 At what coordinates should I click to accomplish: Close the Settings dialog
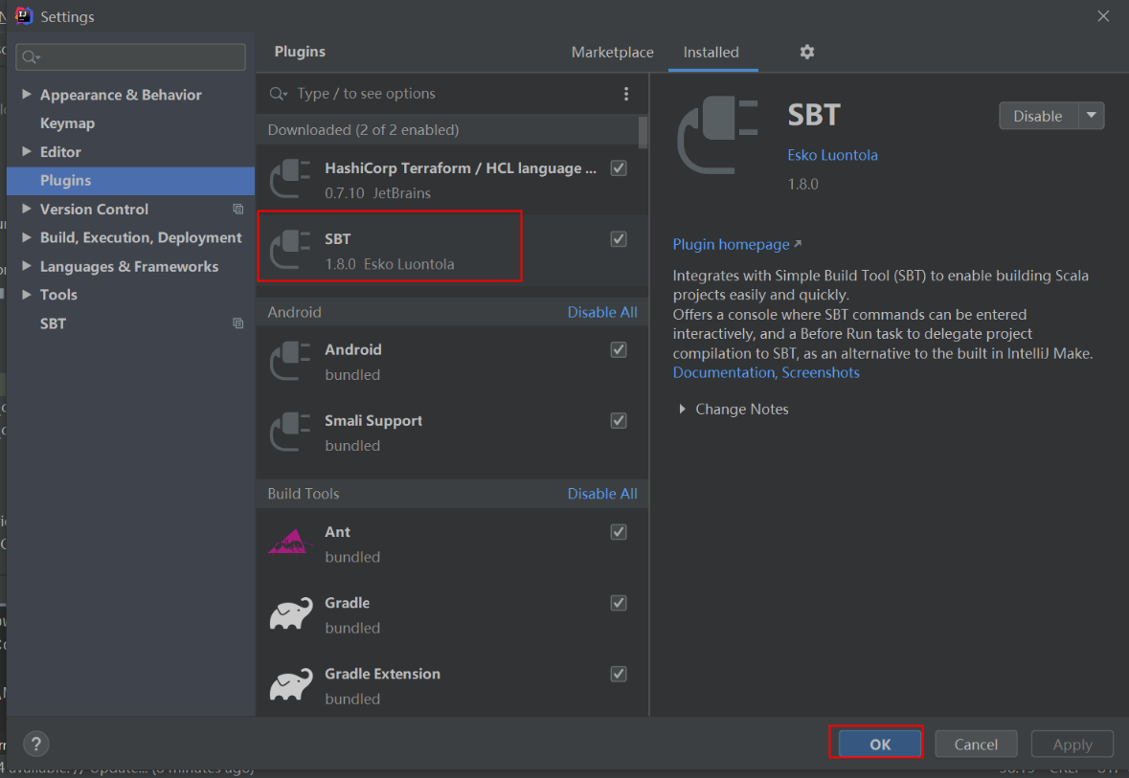click(x=1103, y=16)
